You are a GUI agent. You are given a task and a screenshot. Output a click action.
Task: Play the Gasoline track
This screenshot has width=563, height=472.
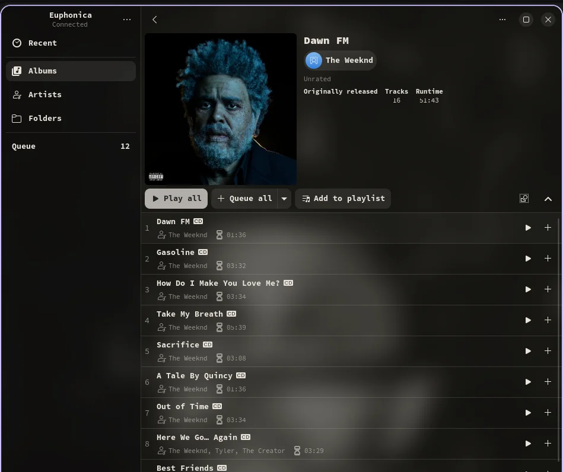coord(528,259)
